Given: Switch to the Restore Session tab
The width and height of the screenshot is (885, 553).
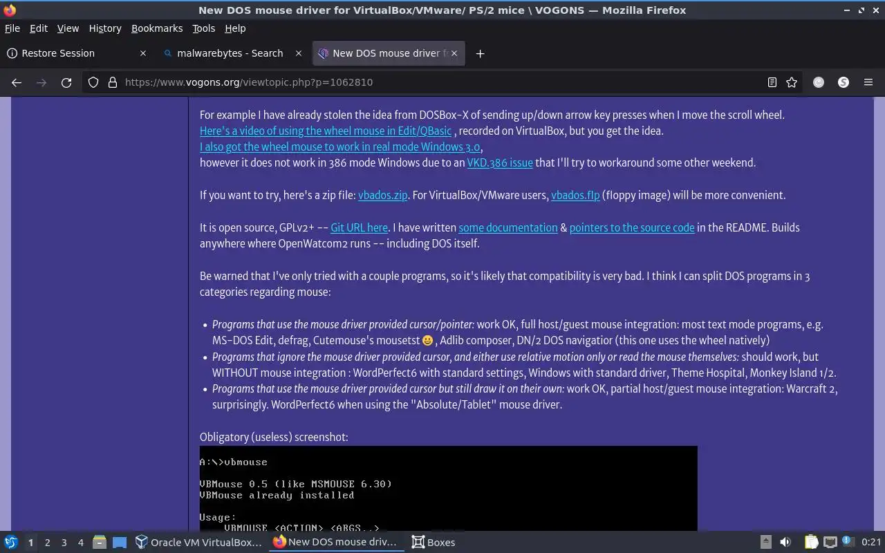Looking at the screenshot, I should coord(77,53).
